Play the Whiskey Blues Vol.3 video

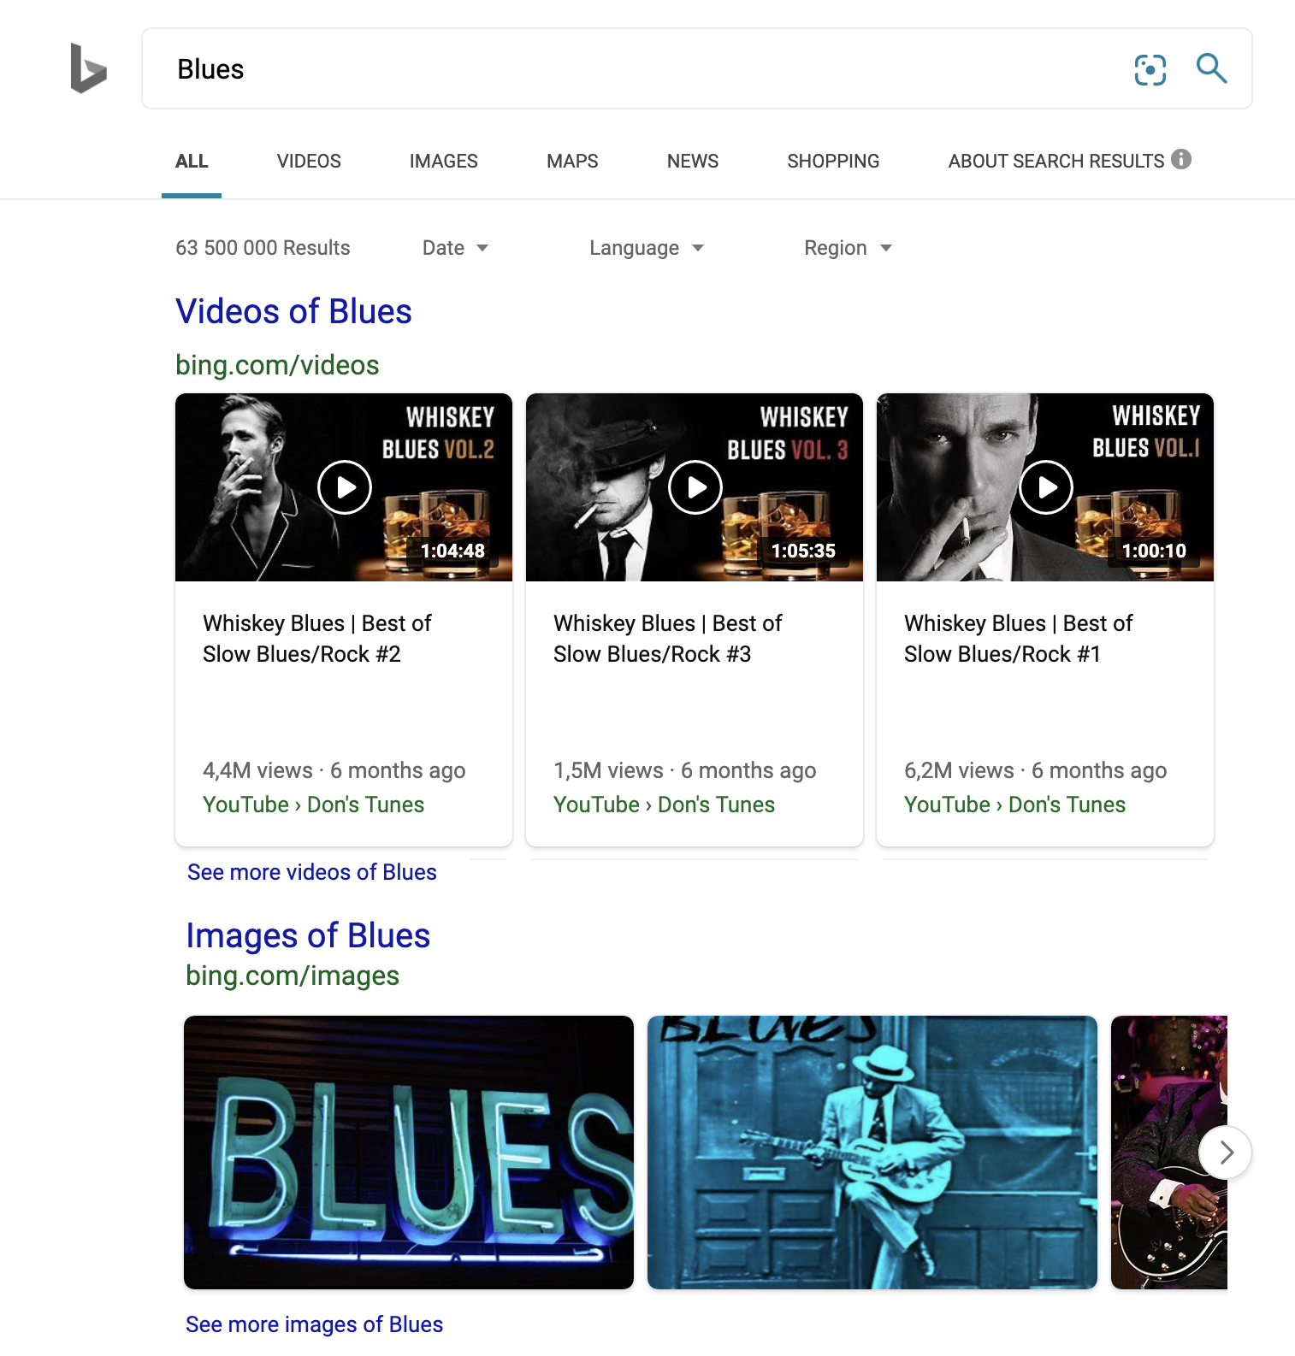[695, 487]
